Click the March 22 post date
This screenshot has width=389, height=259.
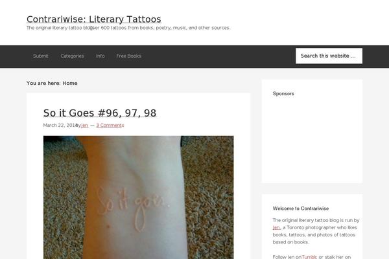coord(60,126)
